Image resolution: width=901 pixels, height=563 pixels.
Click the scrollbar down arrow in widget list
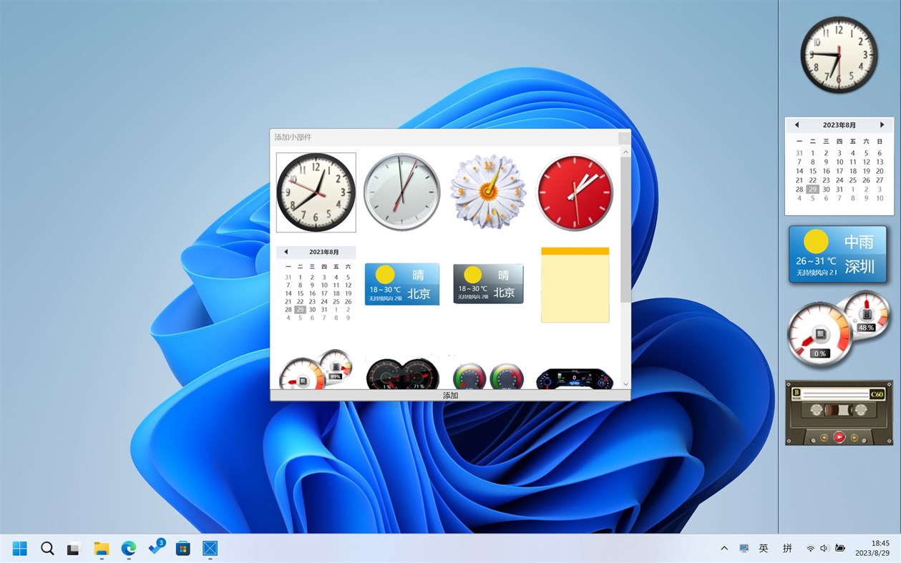tap(625, 384)
